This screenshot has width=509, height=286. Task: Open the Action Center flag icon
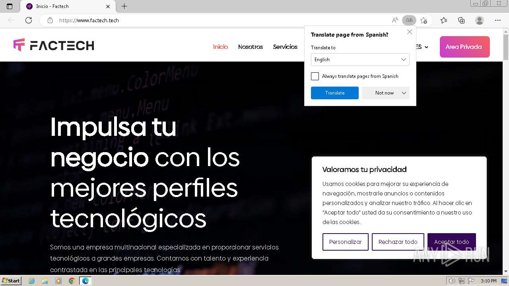pyautogui.click(x=471, y=281)
